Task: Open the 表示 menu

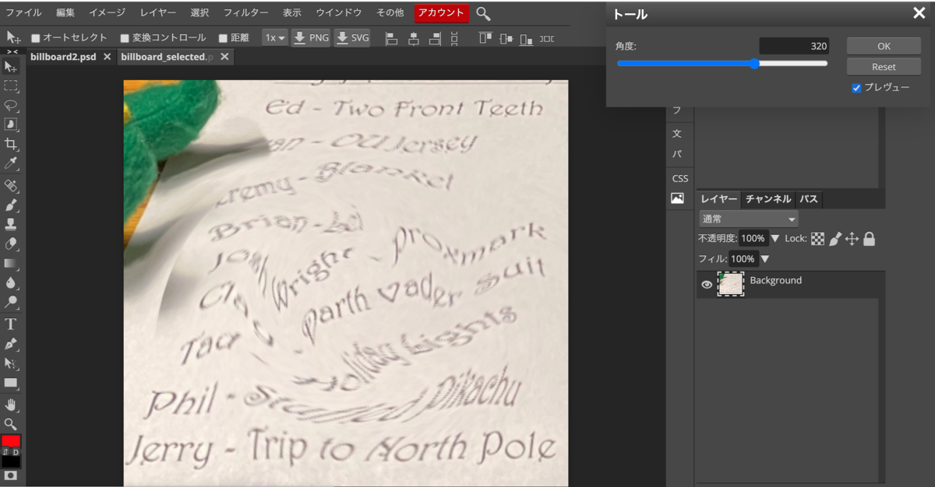Action: coord(292,13)
